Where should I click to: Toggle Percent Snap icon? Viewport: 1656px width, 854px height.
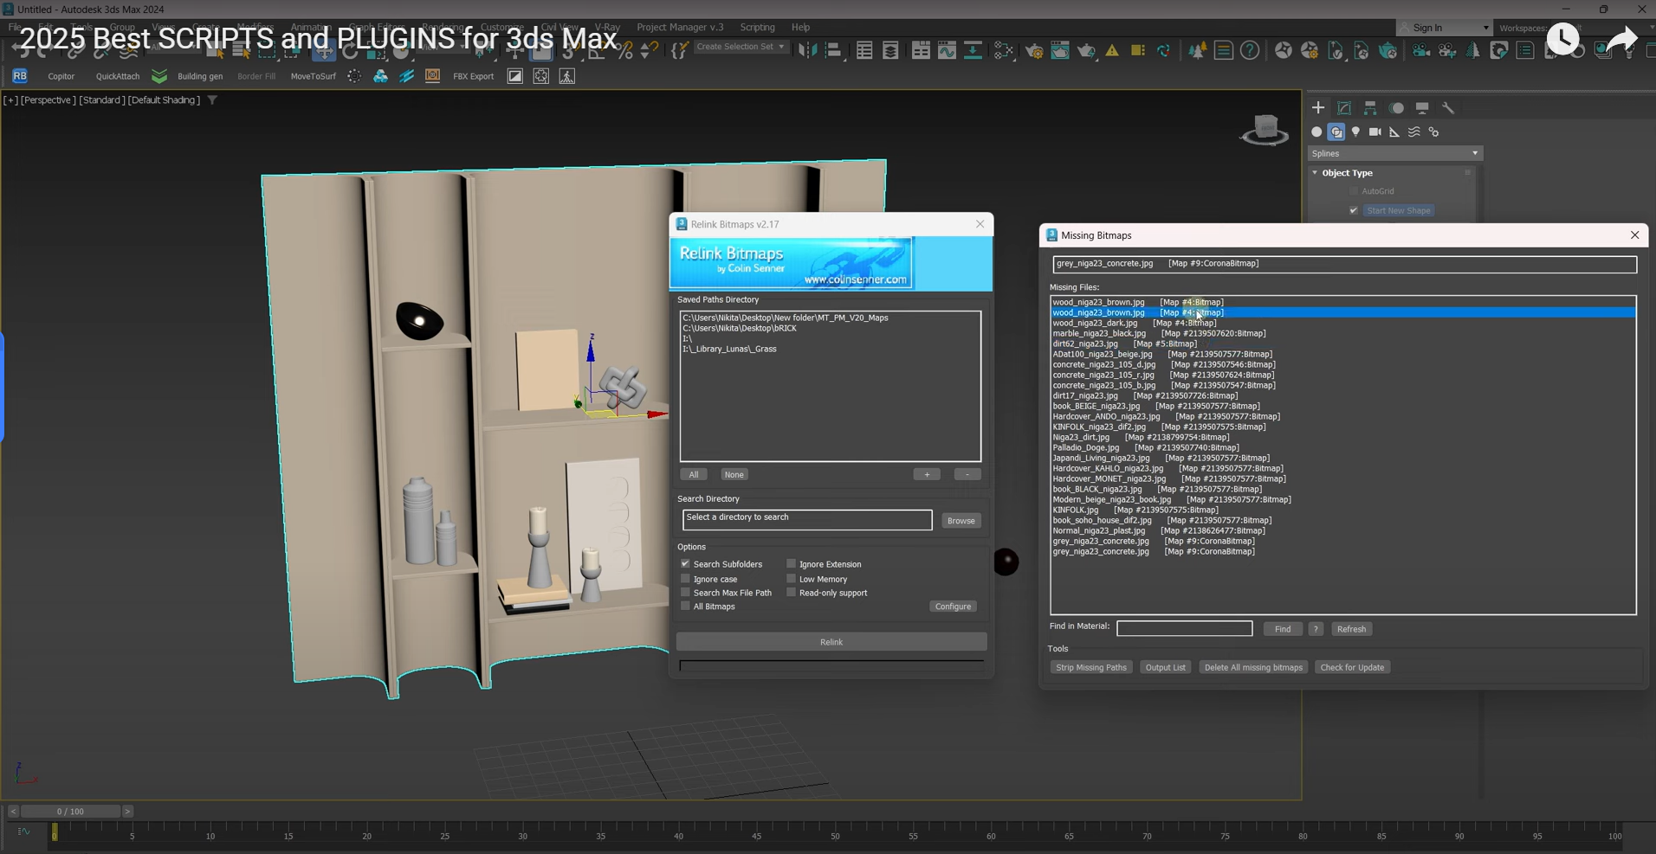pos(624,50)
